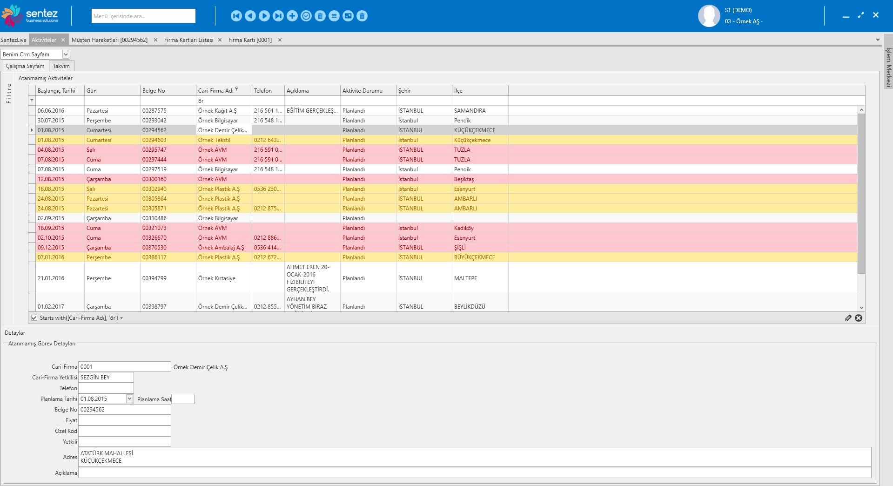Add a new record with plus icon
Image resolution: width=893 pixels, height=486 pixels.
click(292, 16)
